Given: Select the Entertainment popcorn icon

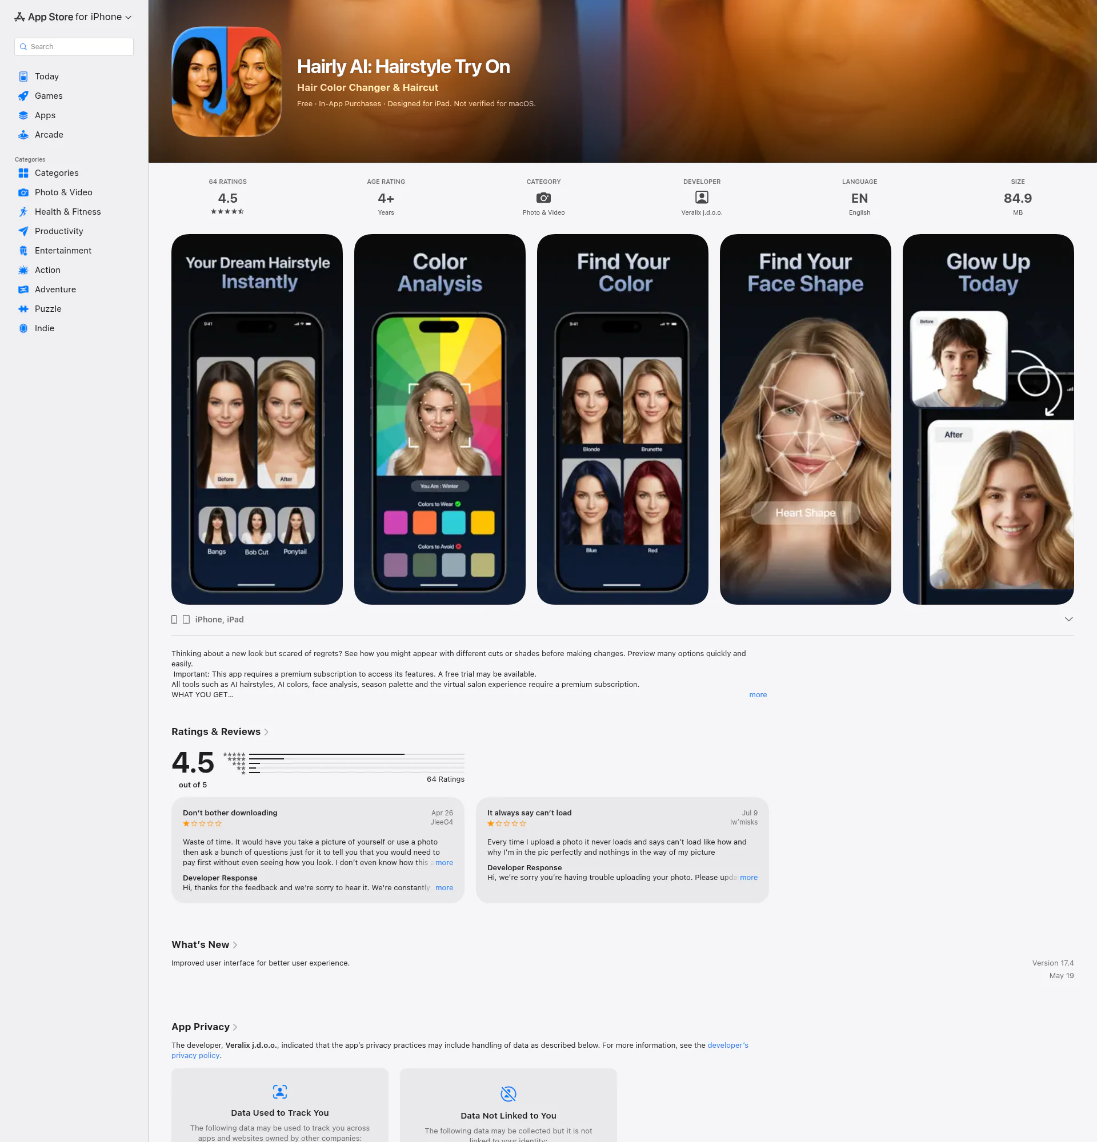Looking at the screenshot, I should (23, 251).
